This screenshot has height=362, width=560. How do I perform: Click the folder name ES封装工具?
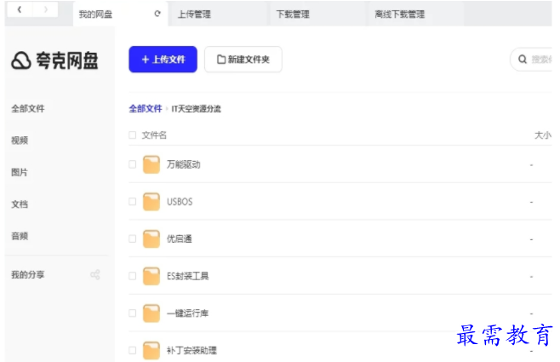(188, 276)
